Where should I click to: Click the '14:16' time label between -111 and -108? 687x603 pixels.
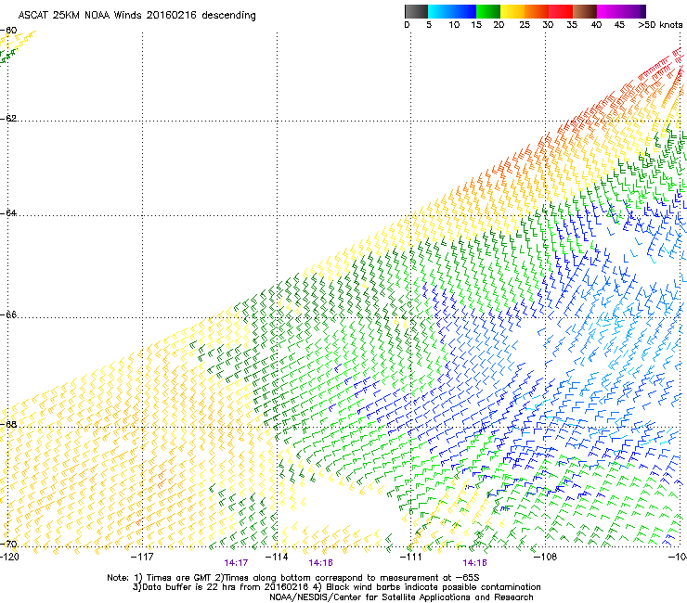(475, 563)
